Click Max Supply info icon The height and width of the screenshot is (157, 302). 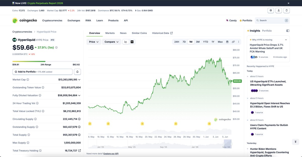[x=28, y=143]
